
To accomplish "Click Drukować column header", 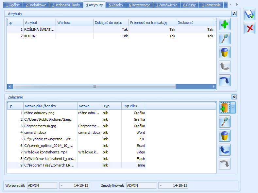I will pyautogui.click(x=195, y=23).
